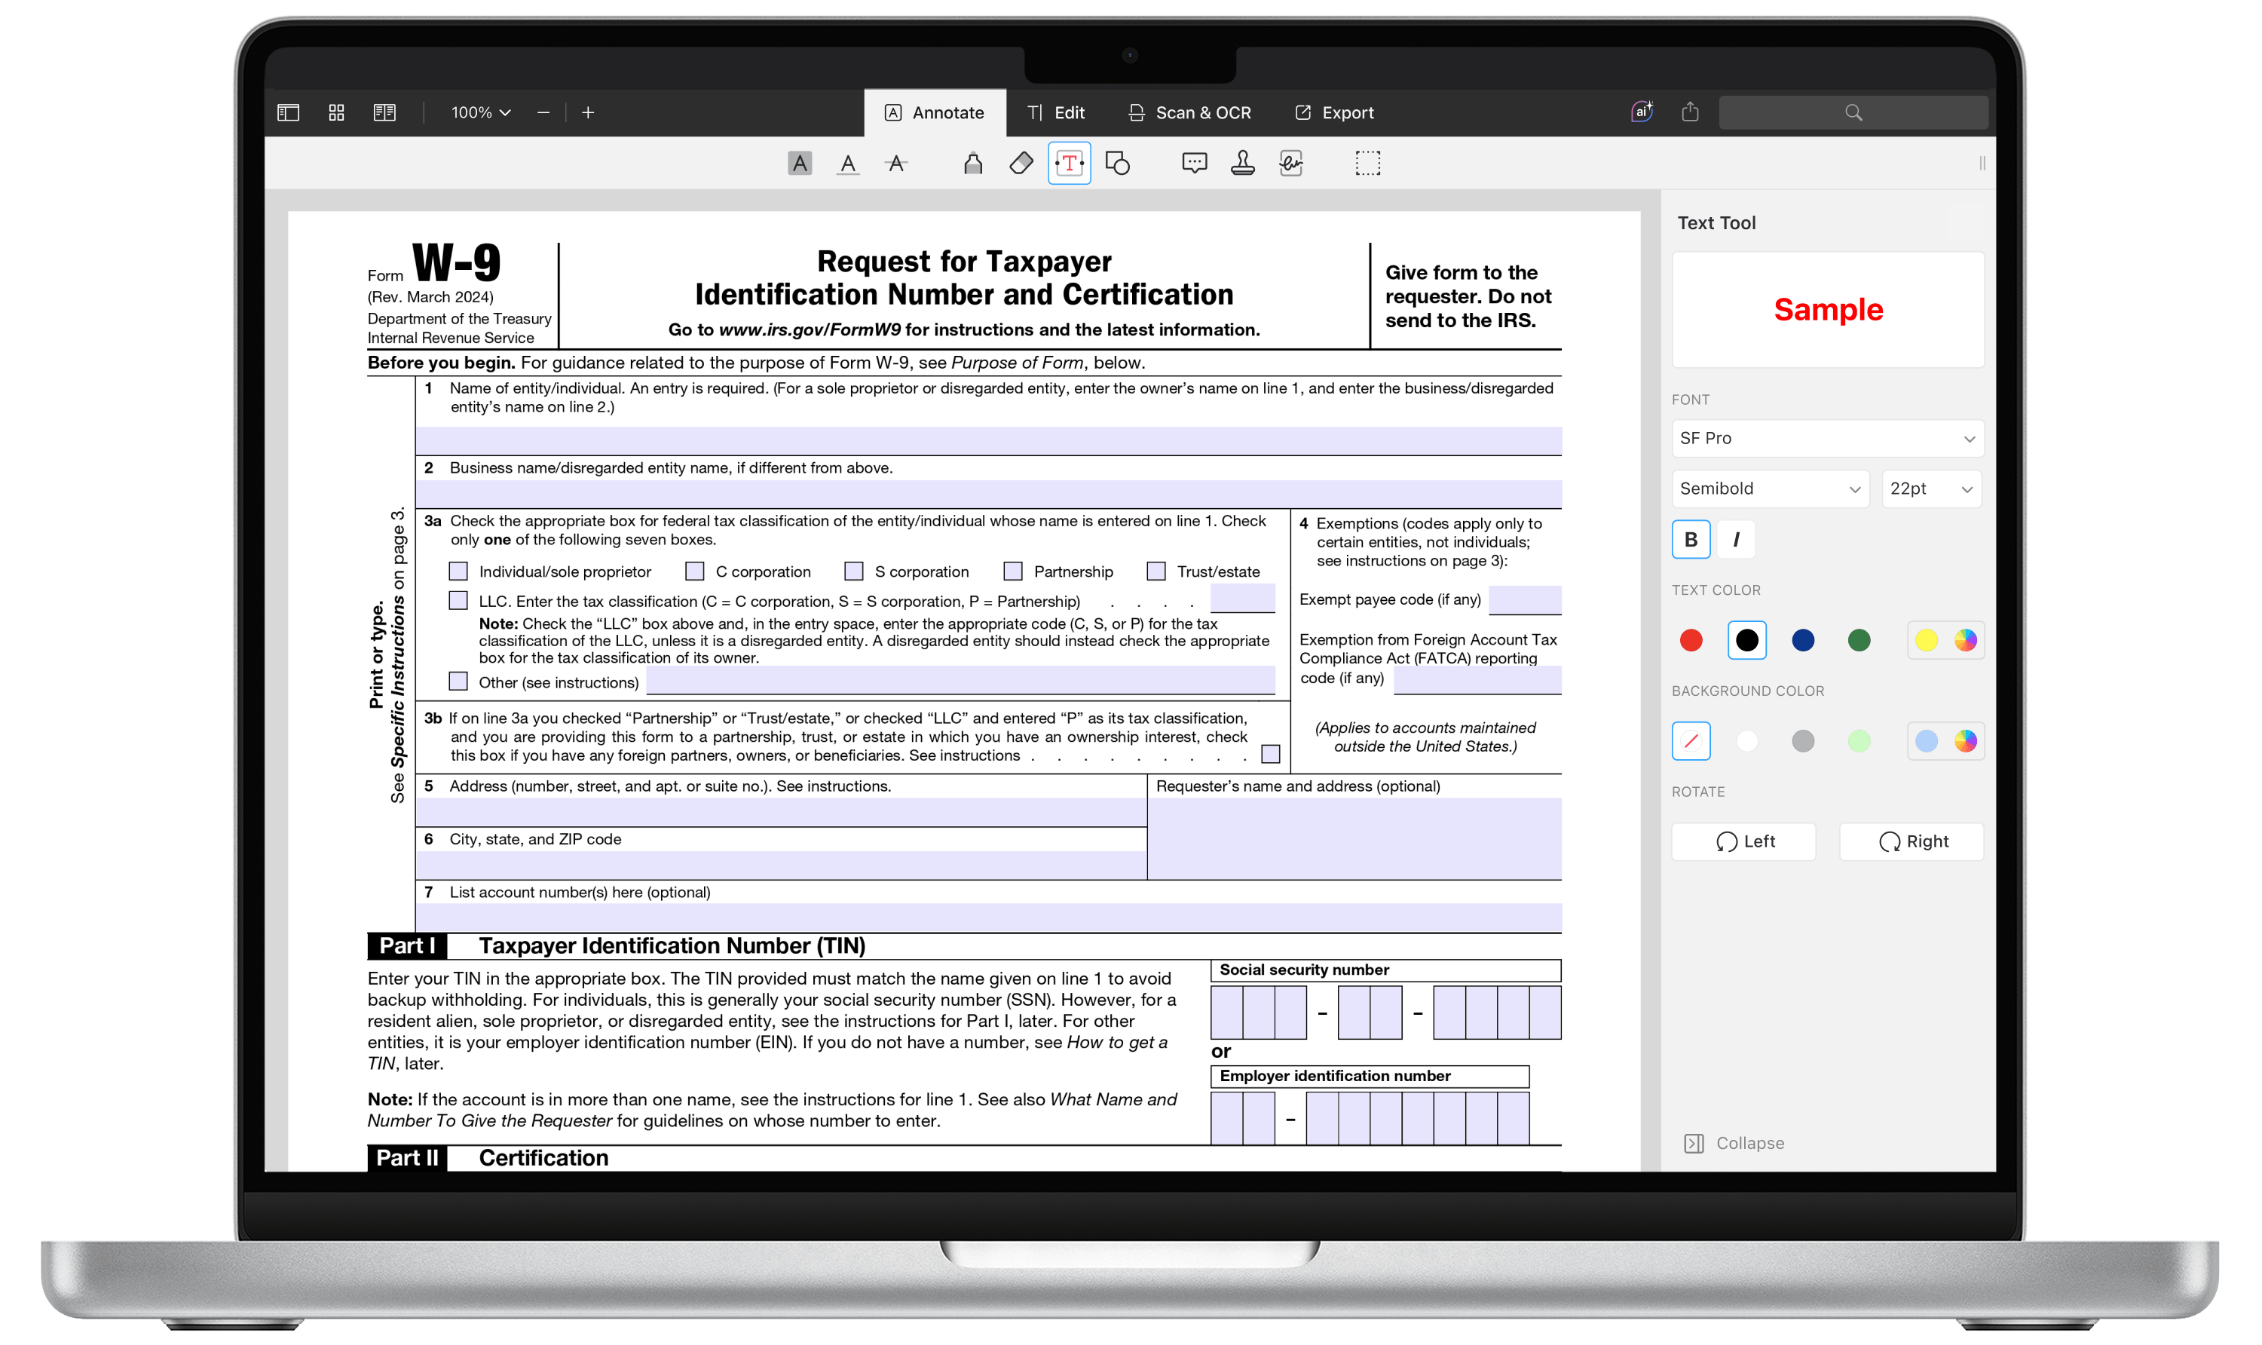The width and height of the screenshot is (2262, 1345).
Task: Switch to the Scan & OCR tab
Action: [x=1189, y=112]
